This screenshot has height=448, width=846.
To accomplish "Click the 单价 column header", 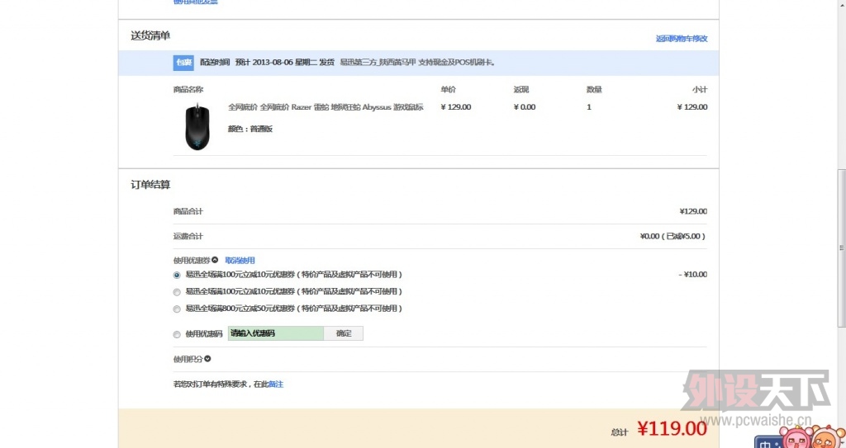I will pyautogui.click(x=449, y=89).
